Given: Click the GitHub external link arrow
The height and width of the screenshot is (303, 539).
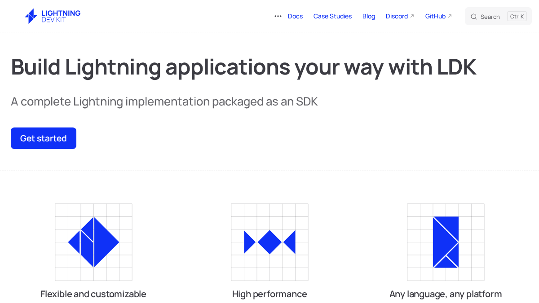Looking at the screenshot, I should point(450,16).
